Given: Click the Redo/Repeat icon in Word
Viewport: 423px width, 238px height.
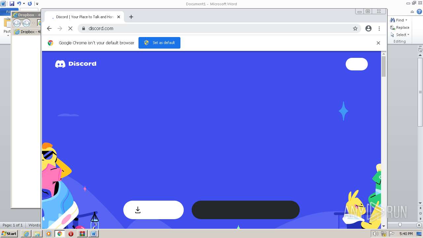Looking at the screenshot, I should (30, 4).
